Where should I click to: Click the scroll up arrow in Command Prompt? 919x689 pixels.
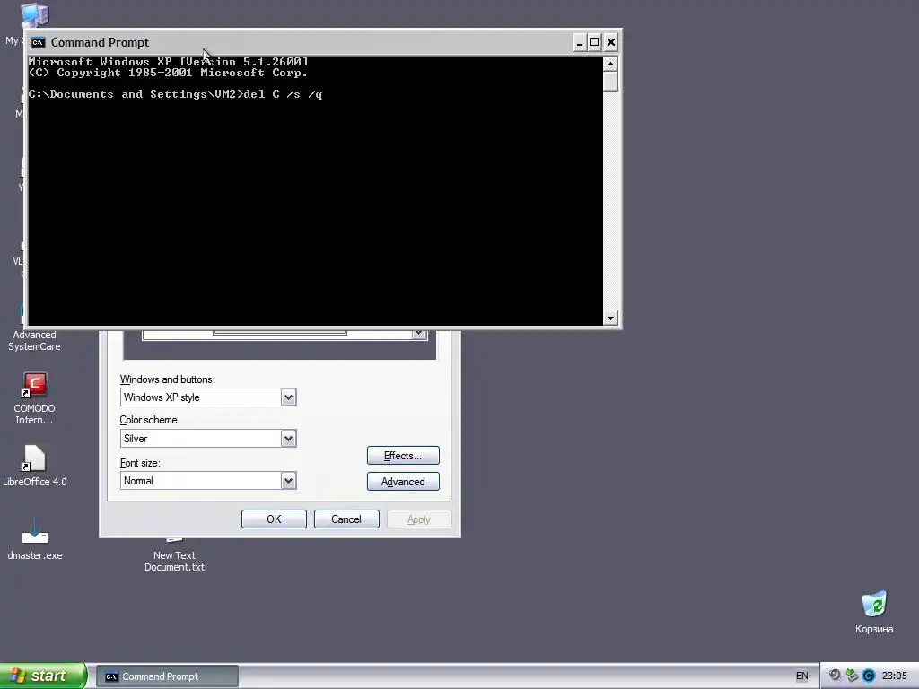[610, 64]
